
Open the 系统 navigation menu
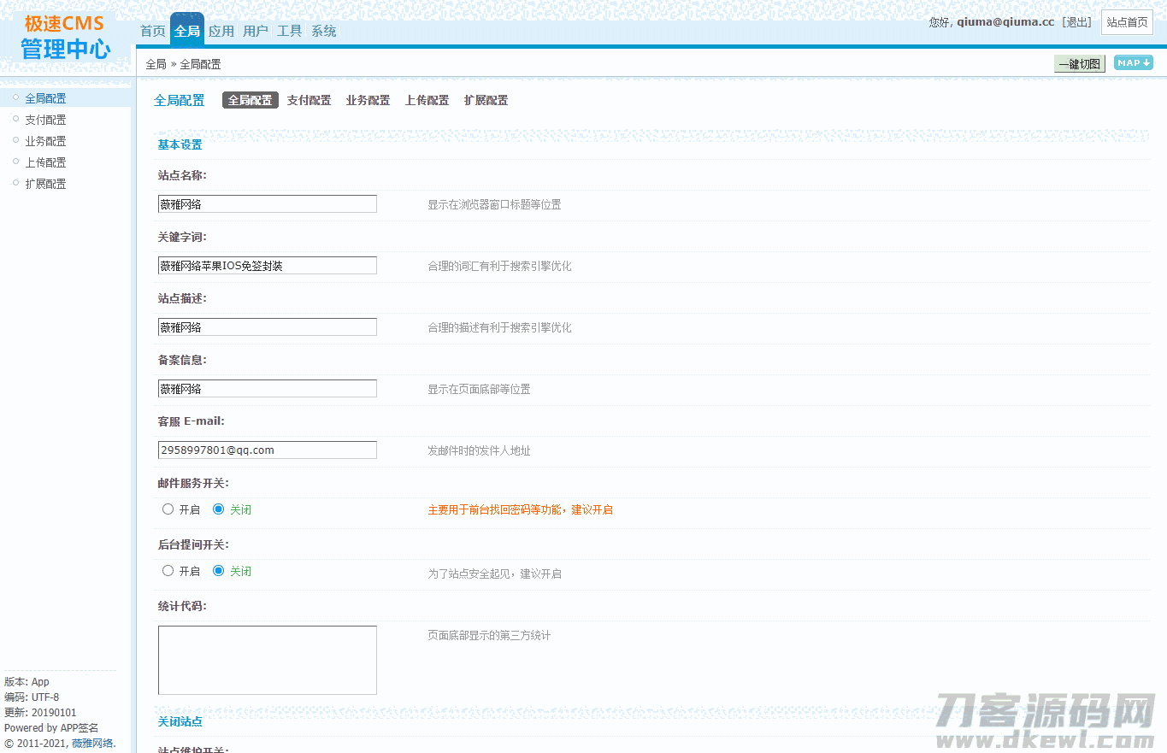[324, 32]
